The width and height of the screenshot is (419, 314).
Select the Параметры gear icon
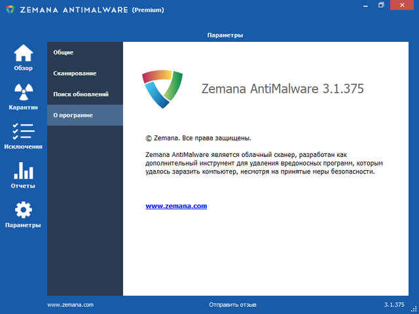pos(23,211)
